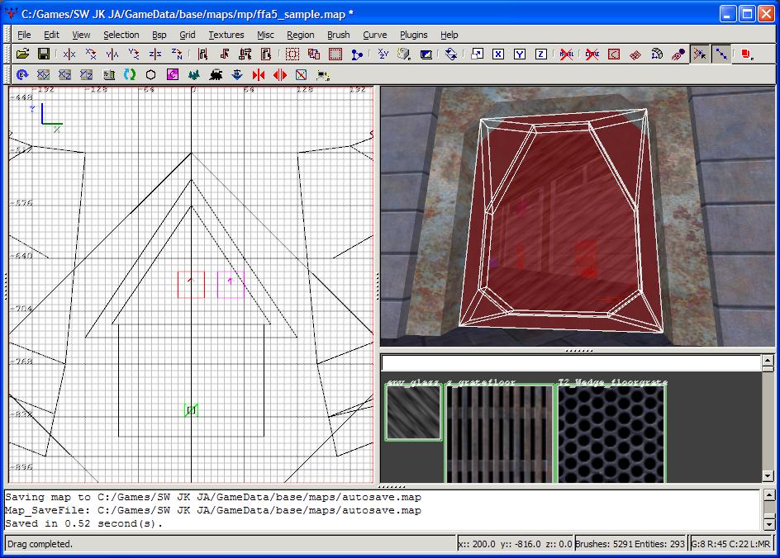Click the red inward arrows mirror icon
This screenshot has height=558, width=780.
[x=259, y=75]
